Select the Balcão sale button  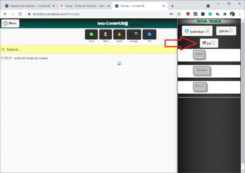click(226, 31)
